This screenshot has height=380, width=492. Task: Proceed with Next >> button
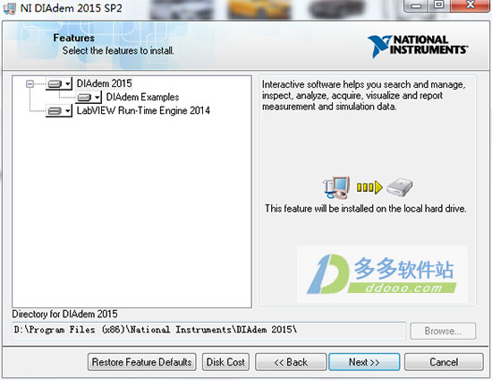pos(364,362)
